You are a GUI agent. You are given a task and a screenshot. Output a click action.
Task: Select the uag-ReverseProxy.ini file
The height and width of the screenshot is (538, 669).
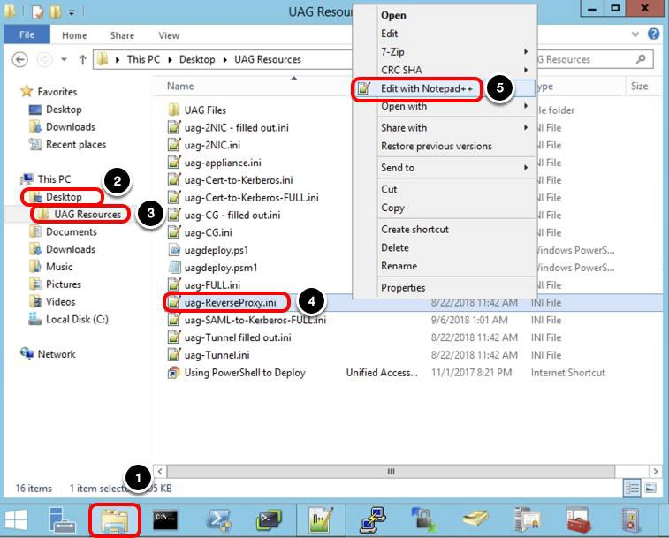click(x=231, y=302)
